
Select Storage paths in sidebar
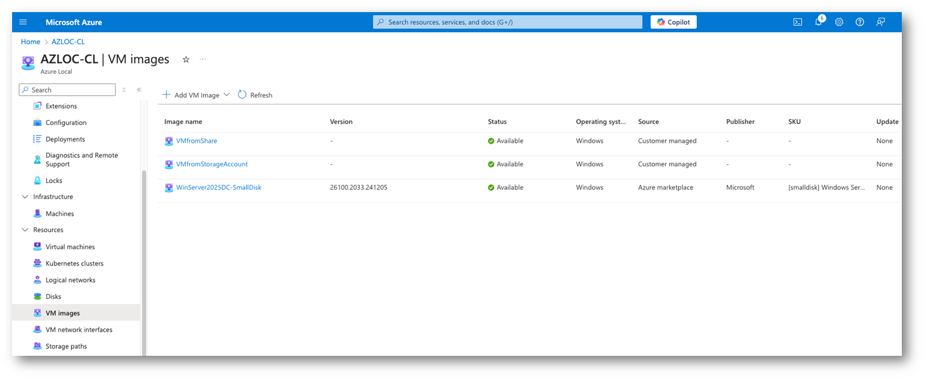tap(66, 347)
